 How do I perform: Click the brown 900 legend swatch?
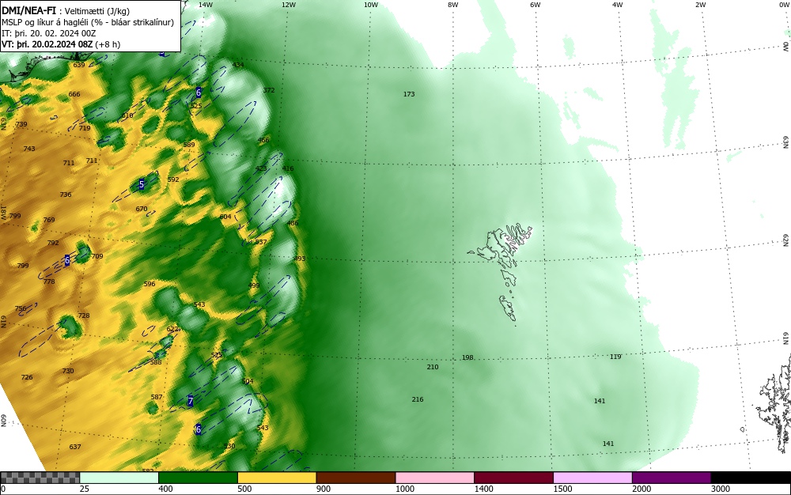[356, 478]
